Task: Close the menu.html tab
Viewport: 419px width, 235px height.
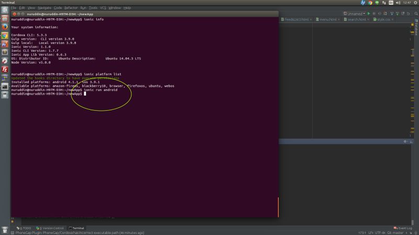Action: (338, 19)
